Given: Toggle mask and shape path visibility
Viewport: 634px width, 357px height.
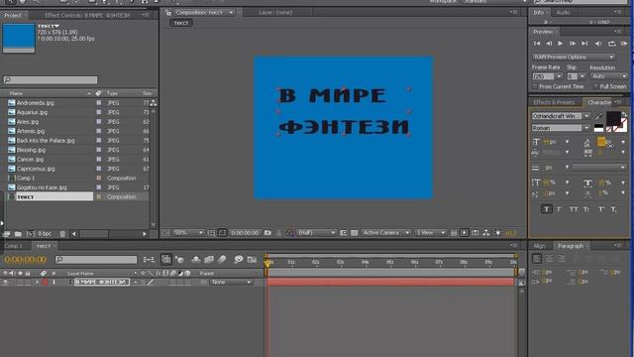Looking at the screenshot, I should pyautogui.click(x=222, y=233).
